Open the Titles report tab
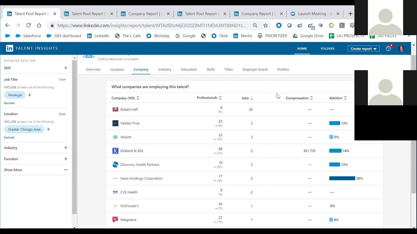Screen dimensions: 417x234 tap(228, 70)
